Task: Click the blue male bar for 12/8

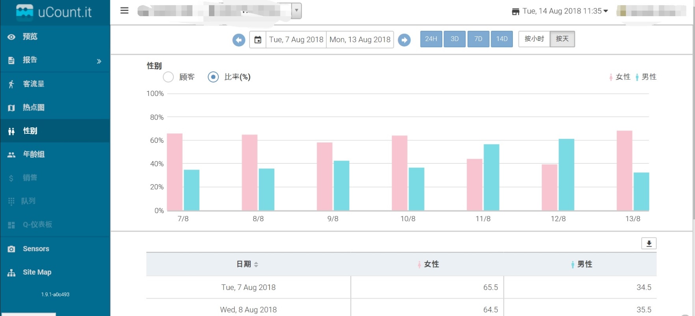Action: 566,175
